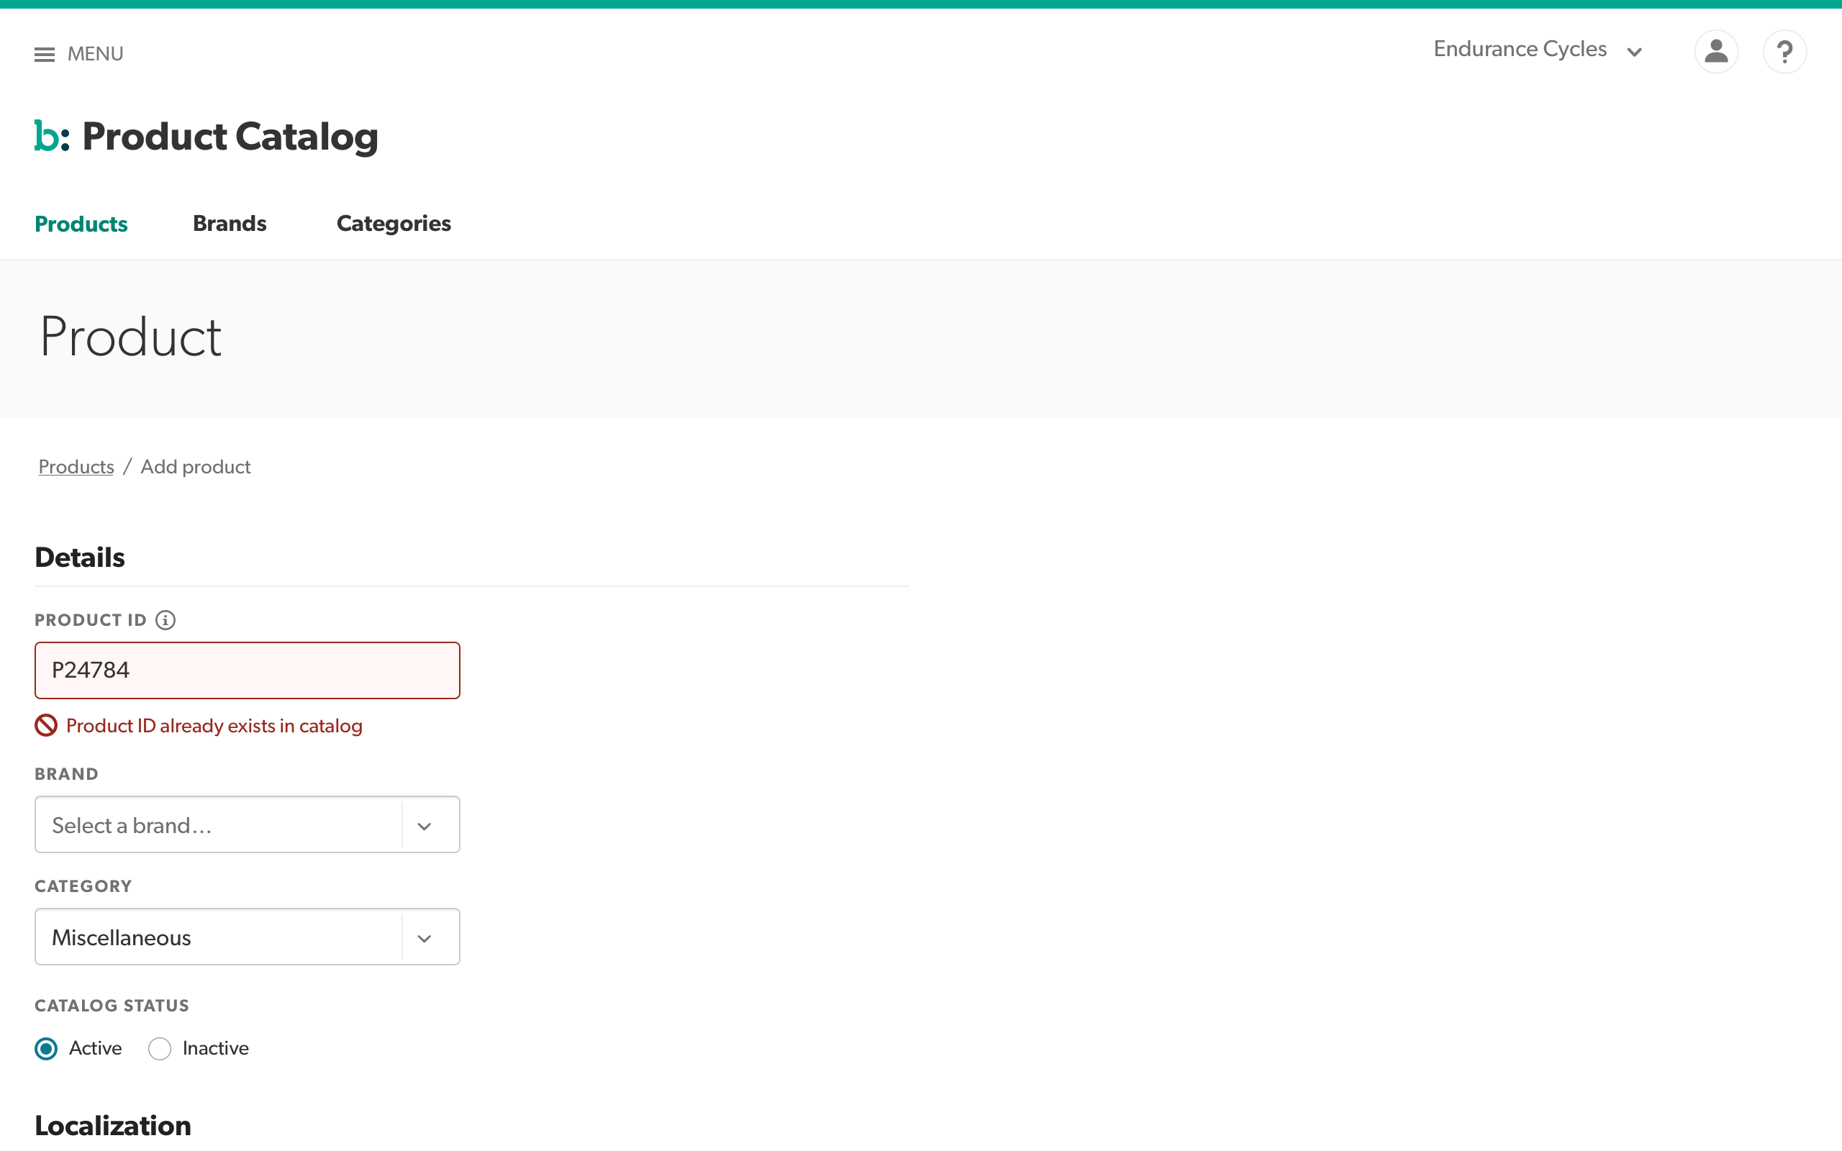Expand the Endurance Cycles account dropdown
This screenshot has height=1151, width=1842.
pos(1538,50)
